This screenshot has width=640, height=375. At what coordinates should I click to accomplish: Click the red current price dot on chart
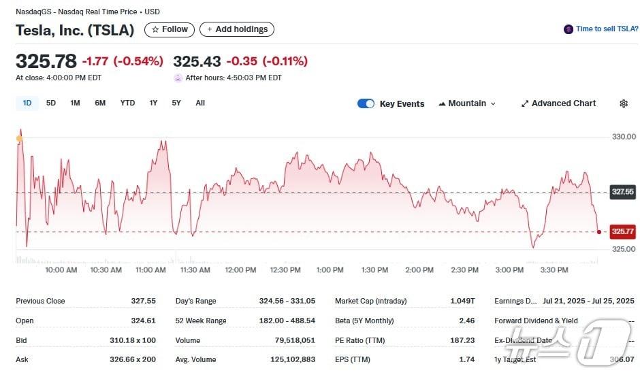[x=598, y=232]
